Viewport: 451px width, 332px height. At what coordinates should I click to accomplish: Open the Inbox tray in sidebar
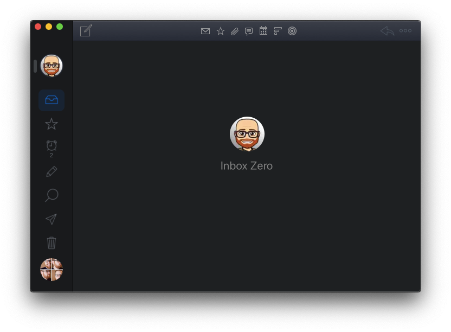(51, 100)
